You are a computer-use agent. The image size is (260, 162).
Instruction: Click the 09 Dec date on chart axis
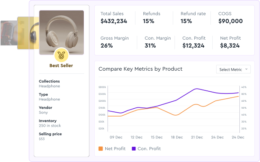(116, 137)
